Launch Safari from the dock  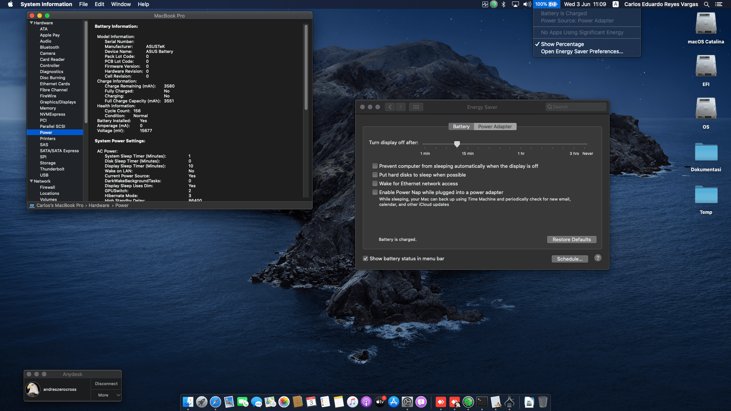click(x=215, y=402)
